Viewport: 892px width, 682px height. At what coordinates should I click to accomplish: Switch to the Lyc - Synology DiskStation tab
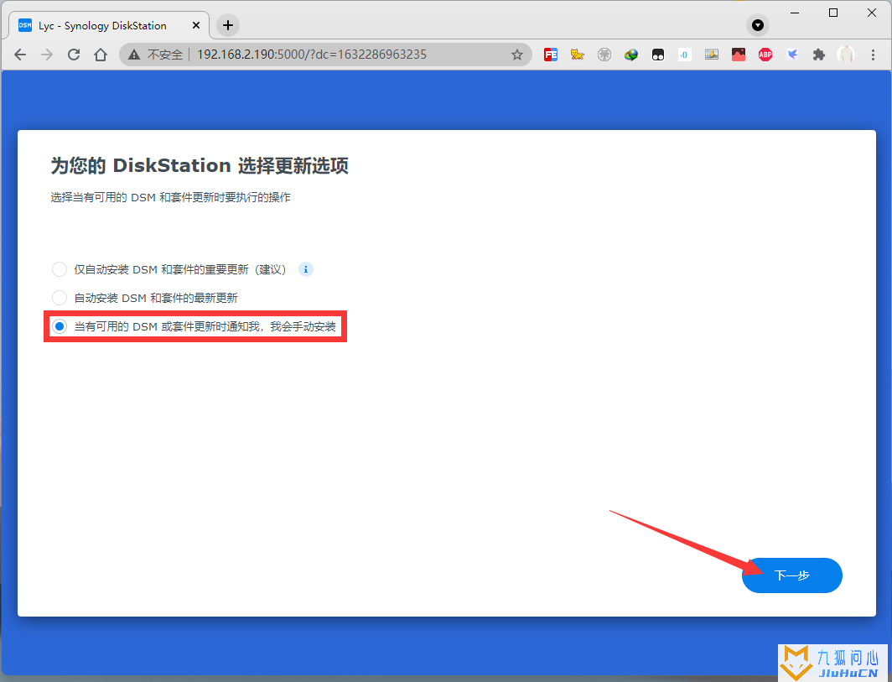[x=109, y=25]
